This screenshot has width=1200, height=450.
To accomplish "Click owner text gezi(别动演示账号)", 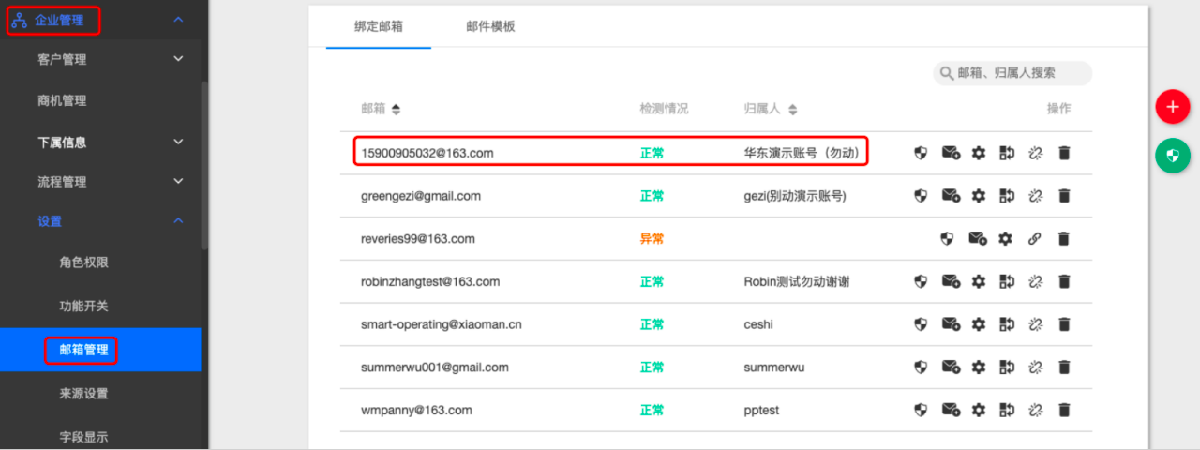I will coord(795,196).
